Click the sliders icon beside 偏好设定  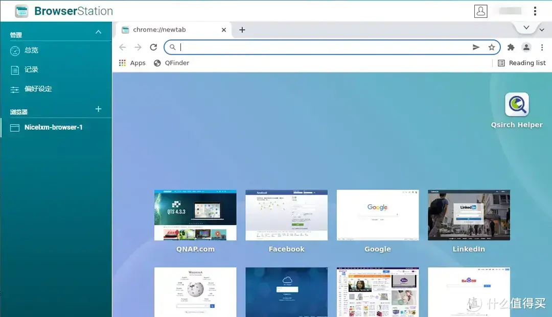pos(15,90)
